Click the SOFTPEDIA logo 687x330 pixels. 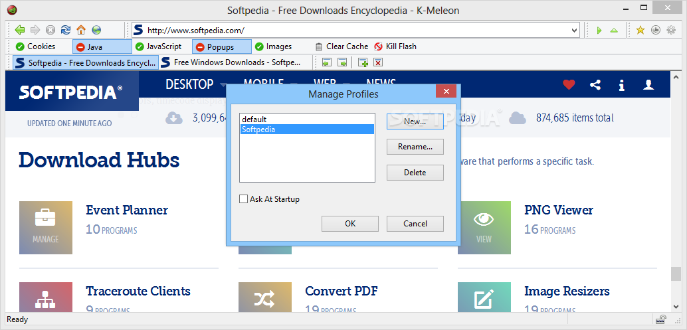click(70, 92)
